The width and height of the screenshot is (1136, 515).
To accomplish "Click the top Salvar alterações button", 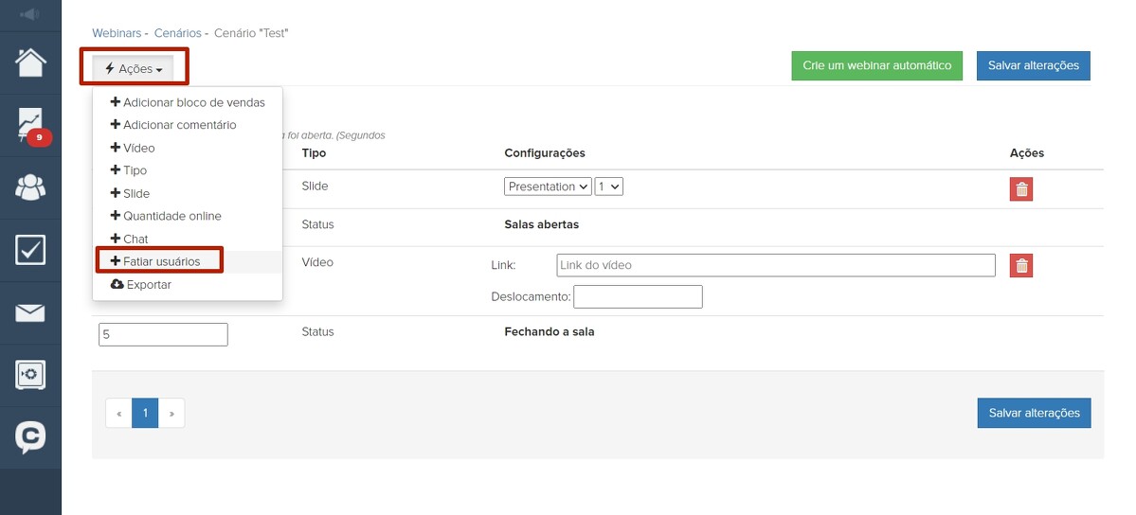I will (x=1033, y=66).
